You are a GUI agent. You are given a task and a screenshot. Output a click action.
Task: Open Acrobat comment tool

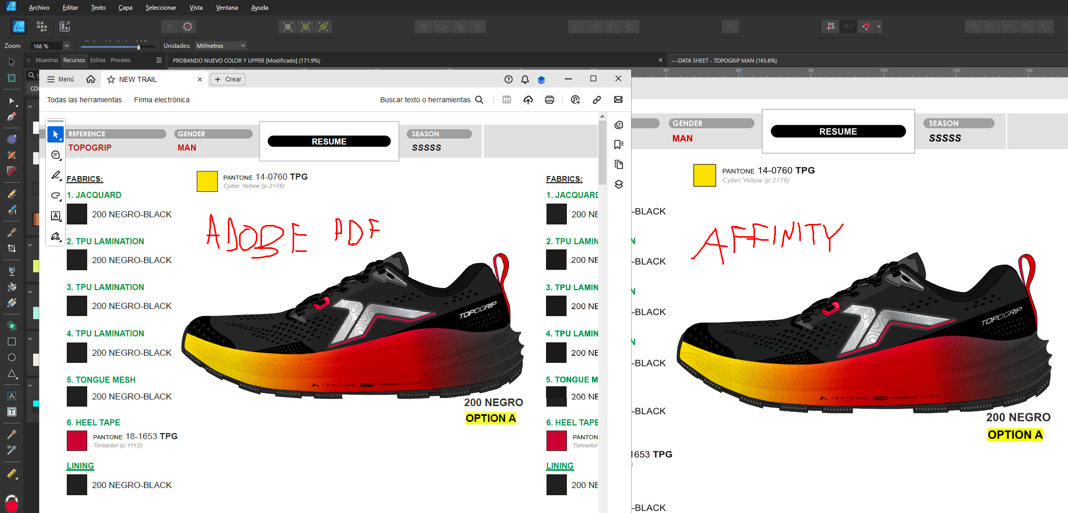click(56, 155)
